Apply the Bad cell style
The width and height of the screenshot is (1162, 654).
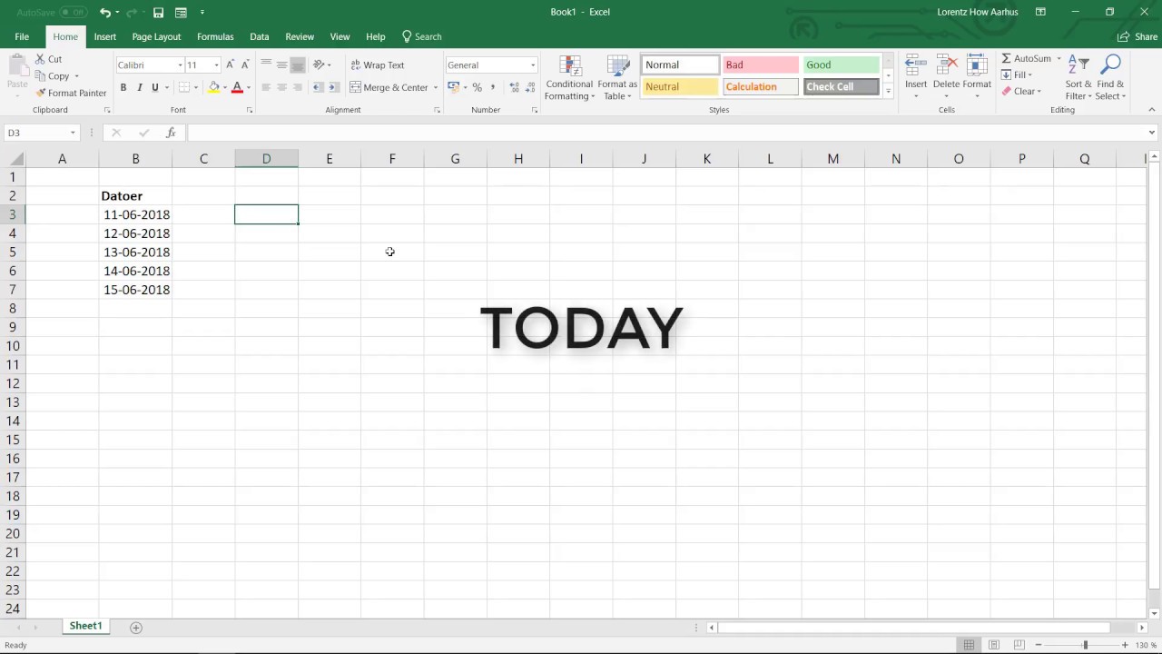pyautogui.click(x=761, y=65)
